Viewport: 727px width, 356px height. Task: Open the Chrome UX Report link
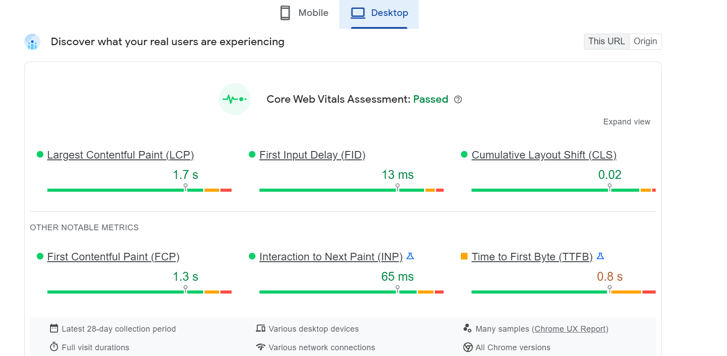pos(570,329)
